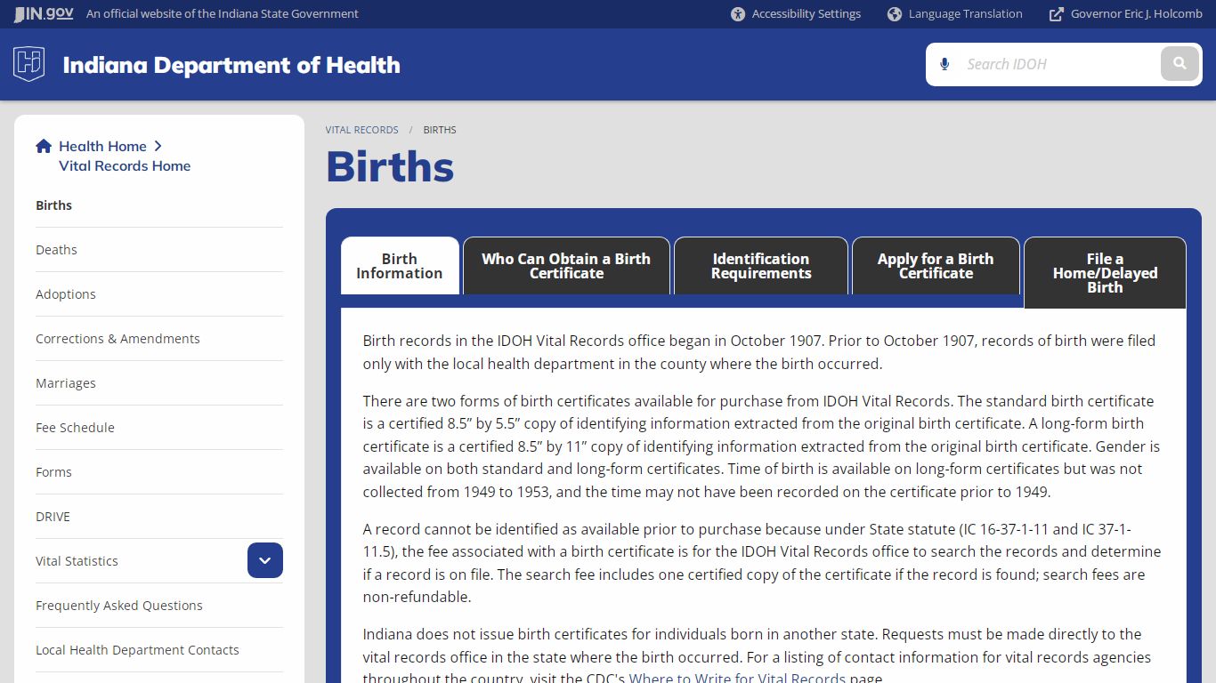Focus the Search IDOH input field

pos(1058,64)
